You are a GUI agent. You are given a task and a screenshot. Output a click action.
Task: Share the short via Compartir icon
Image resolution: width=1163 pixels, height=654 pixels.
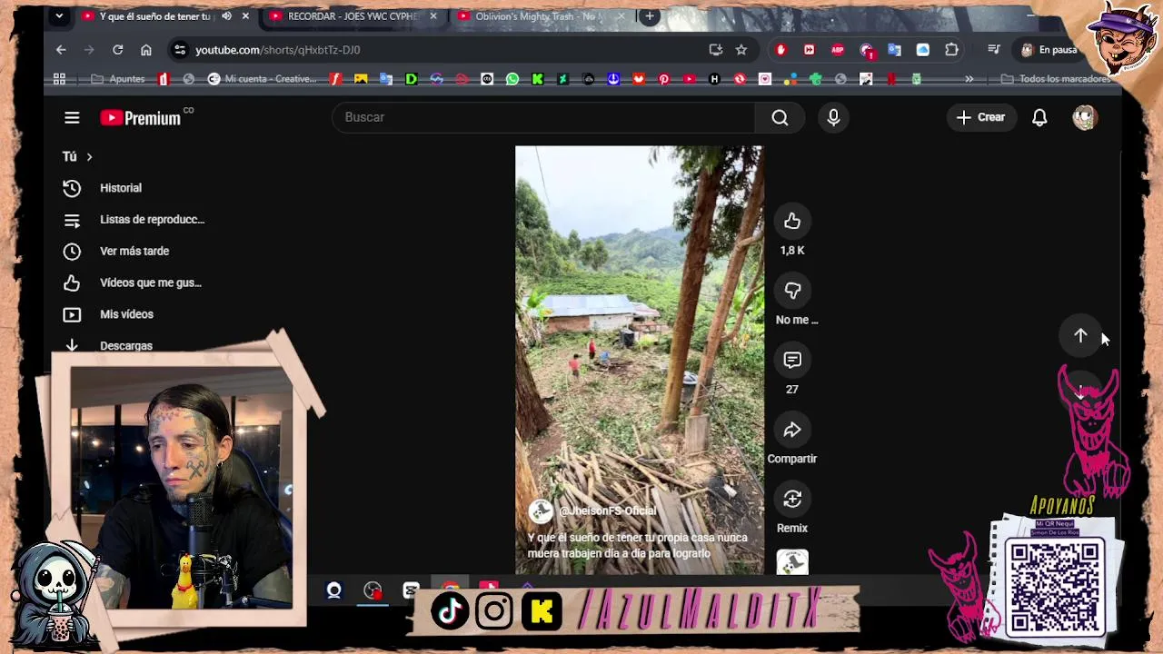pyautogui.click(x=792, y=430)
